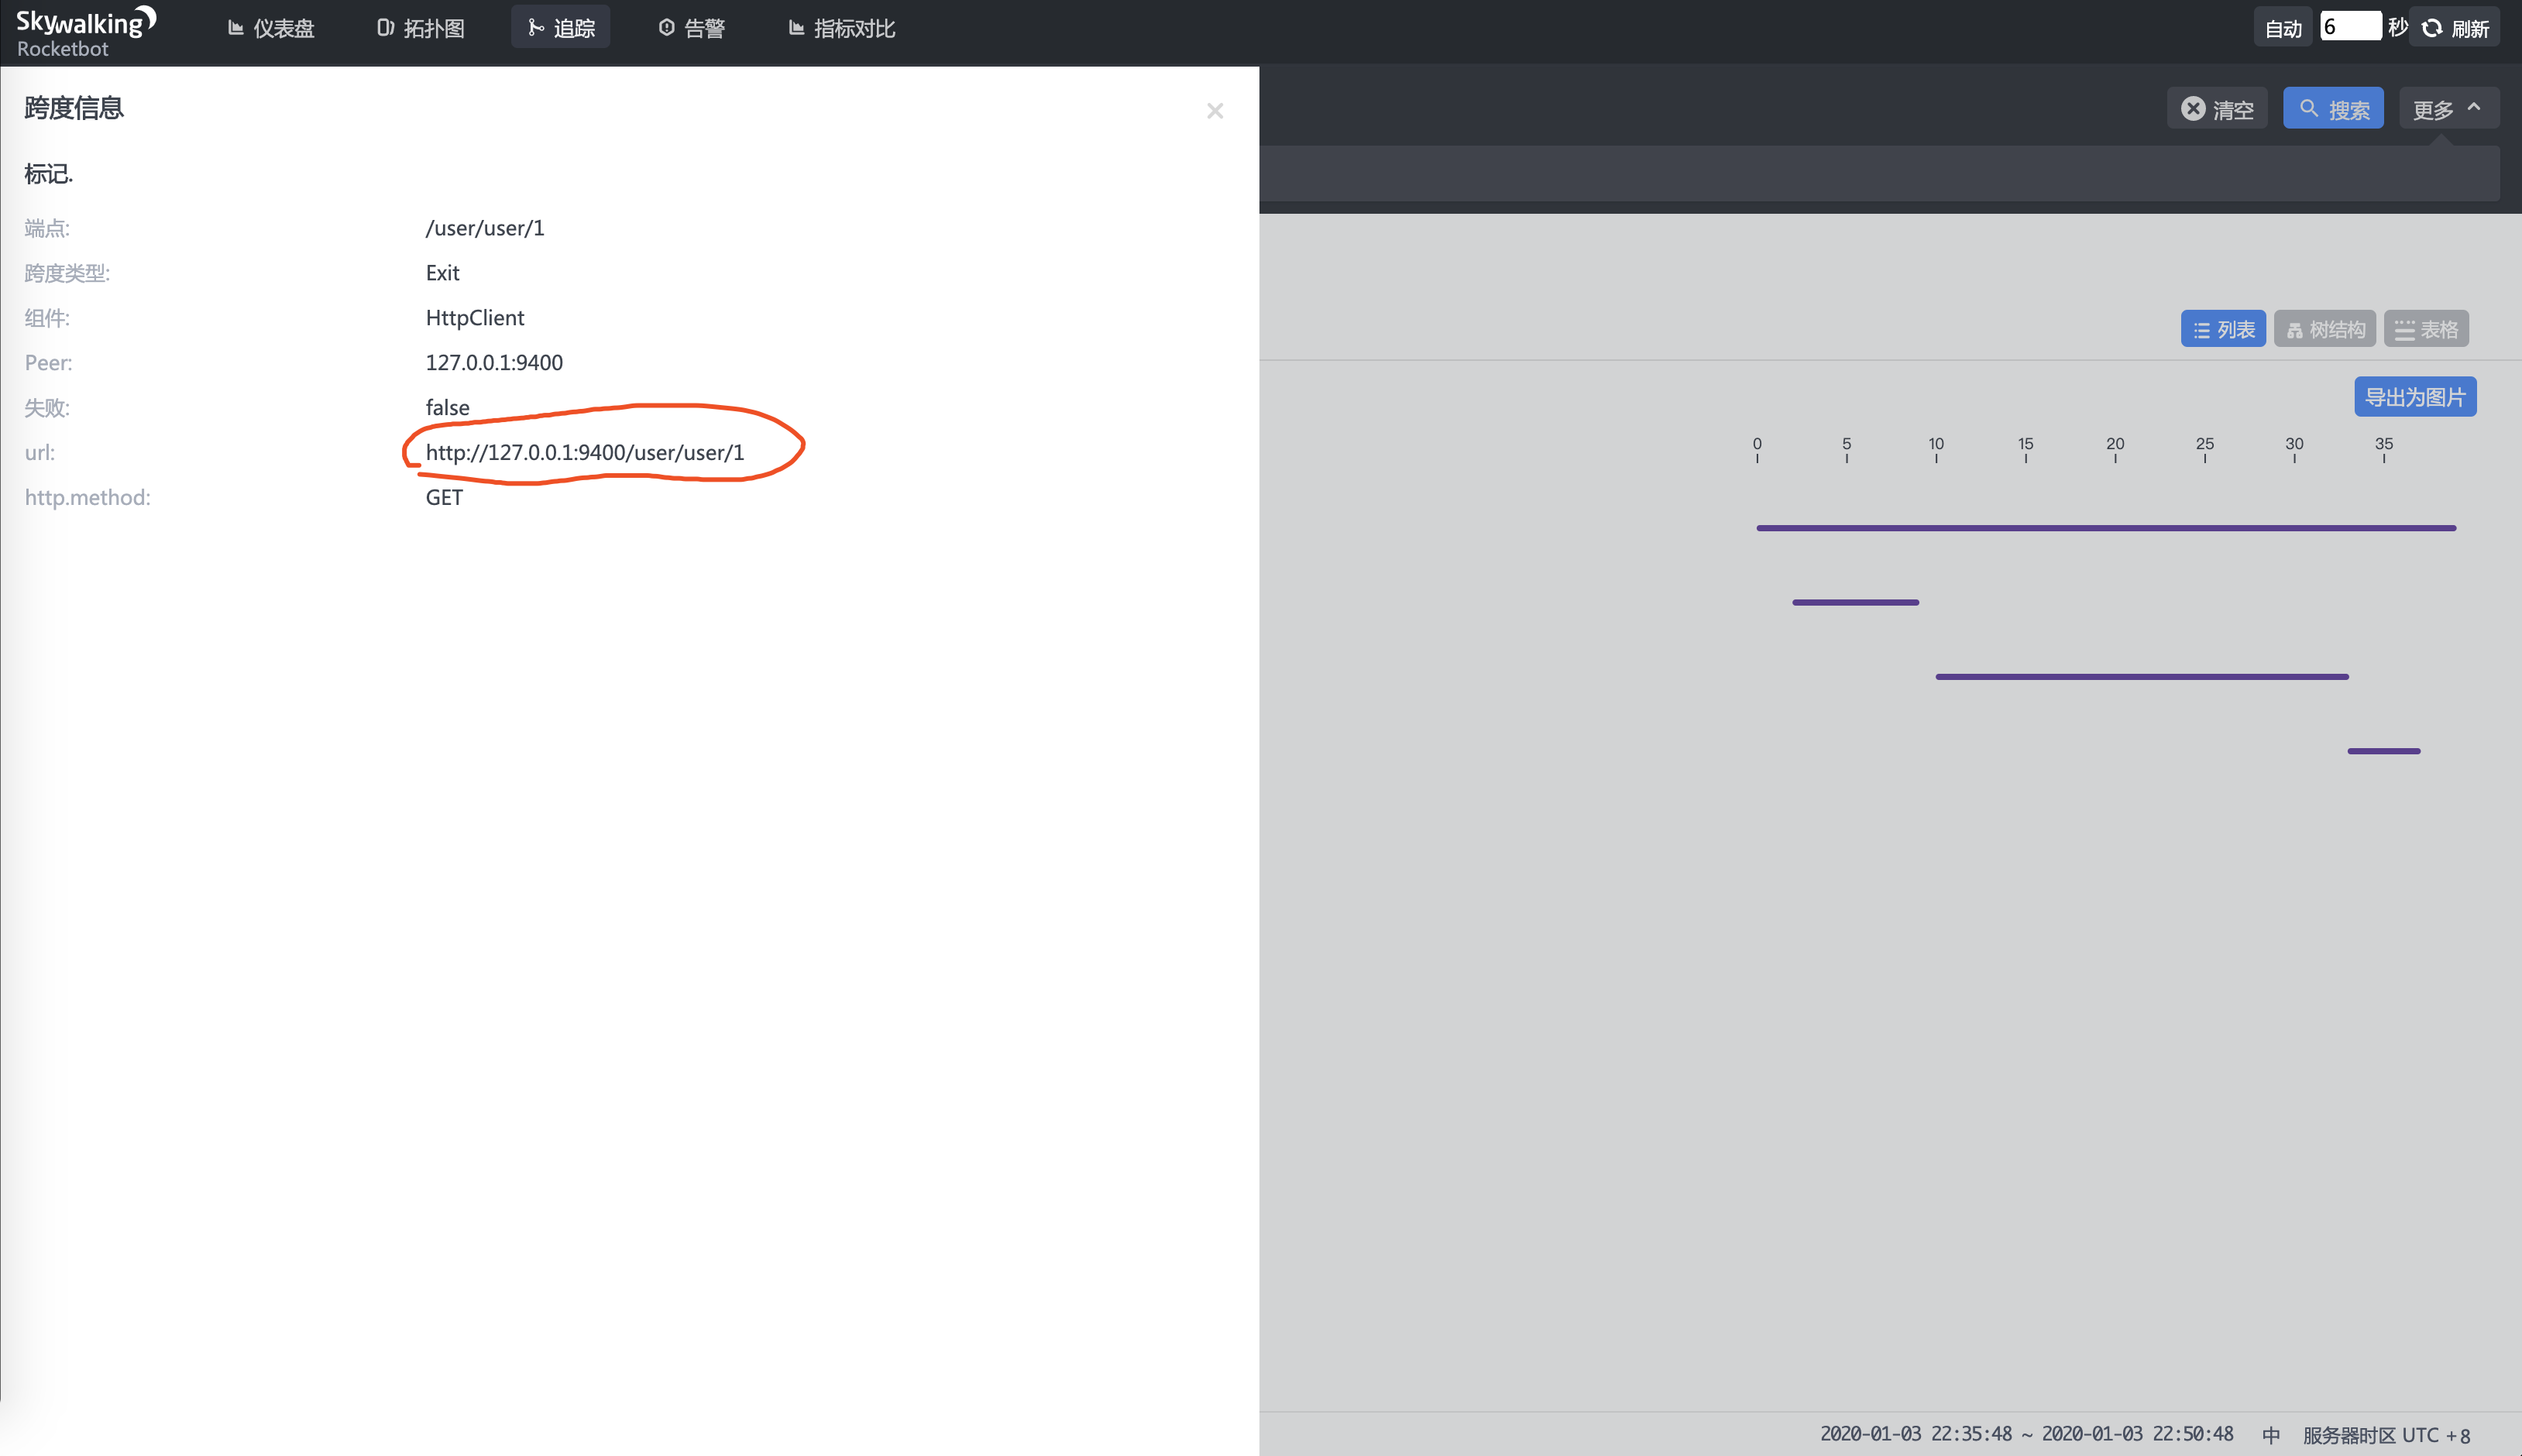Click the refresh seconds input field

[x=2349, y=27]
